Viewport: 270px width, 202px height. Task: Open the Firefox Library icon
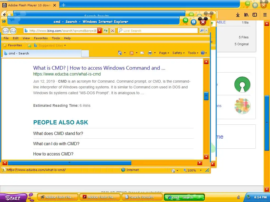pos(246,15)
